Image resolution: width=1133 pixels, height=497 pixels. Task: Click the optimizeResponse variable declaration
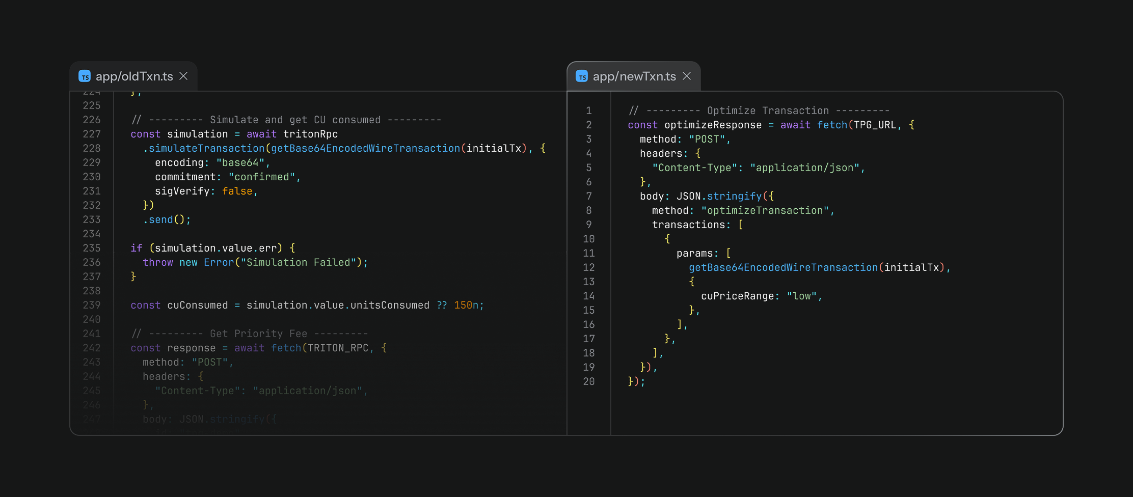click(x=713, y=125)
